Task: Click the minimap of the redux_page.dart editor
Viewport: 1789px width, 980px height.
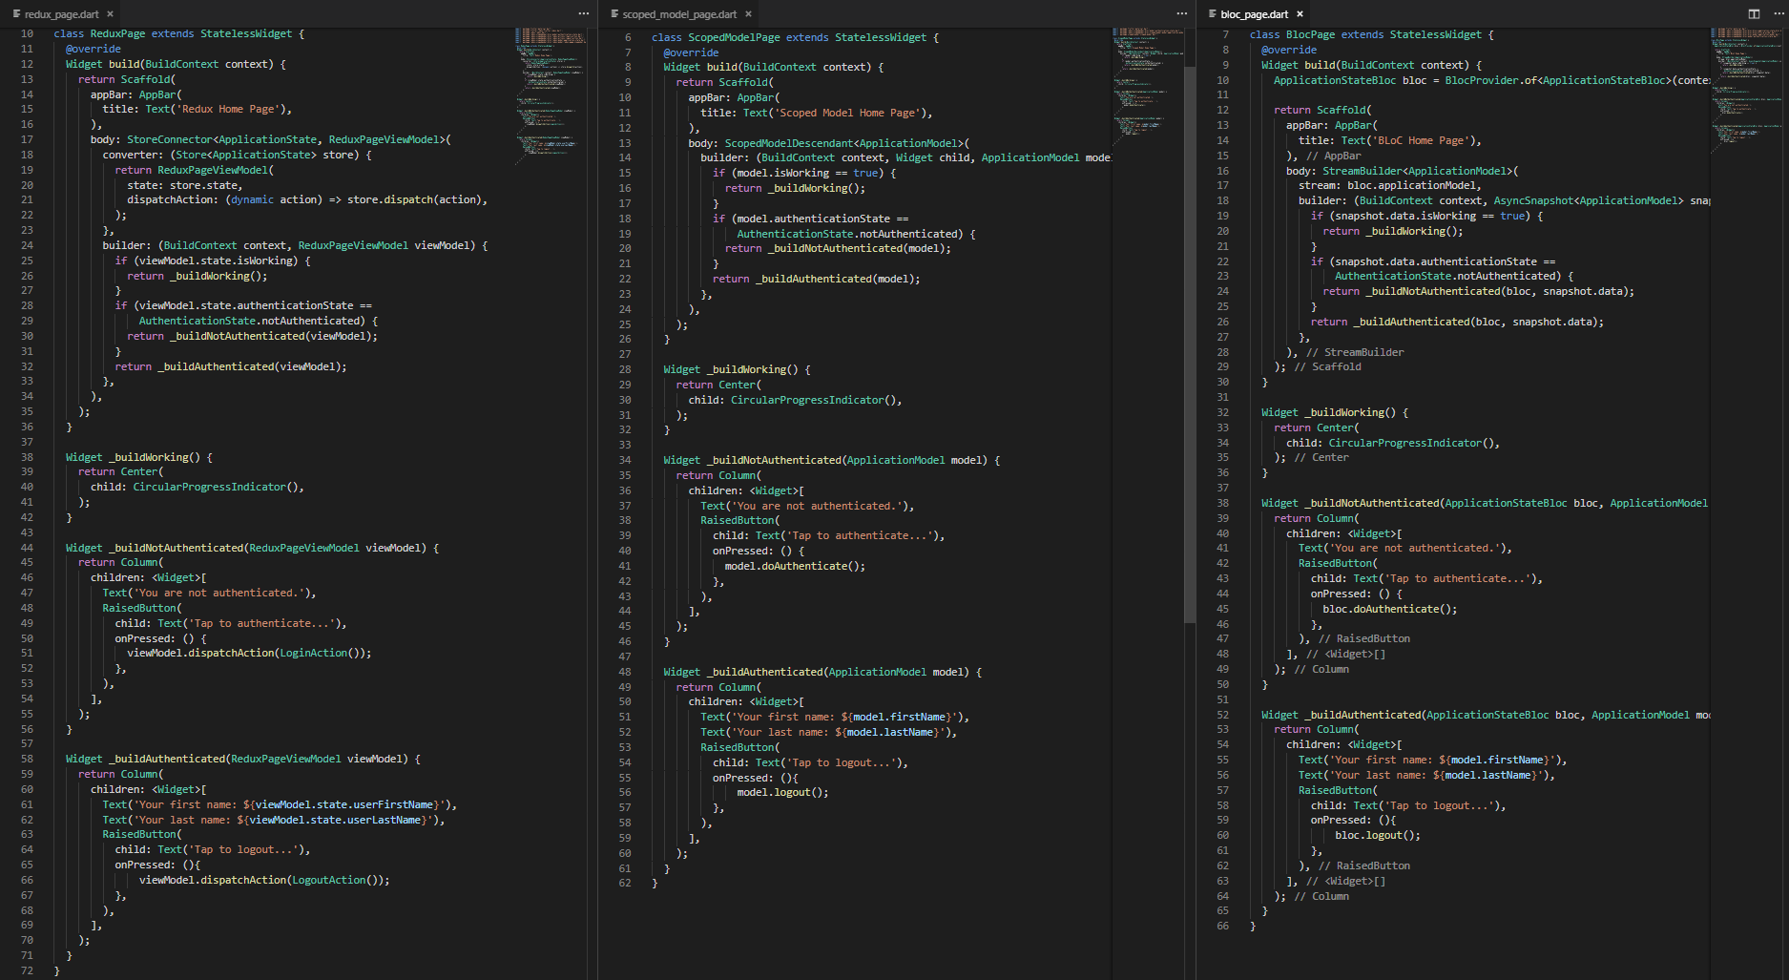Action: [x=551, y=95]
